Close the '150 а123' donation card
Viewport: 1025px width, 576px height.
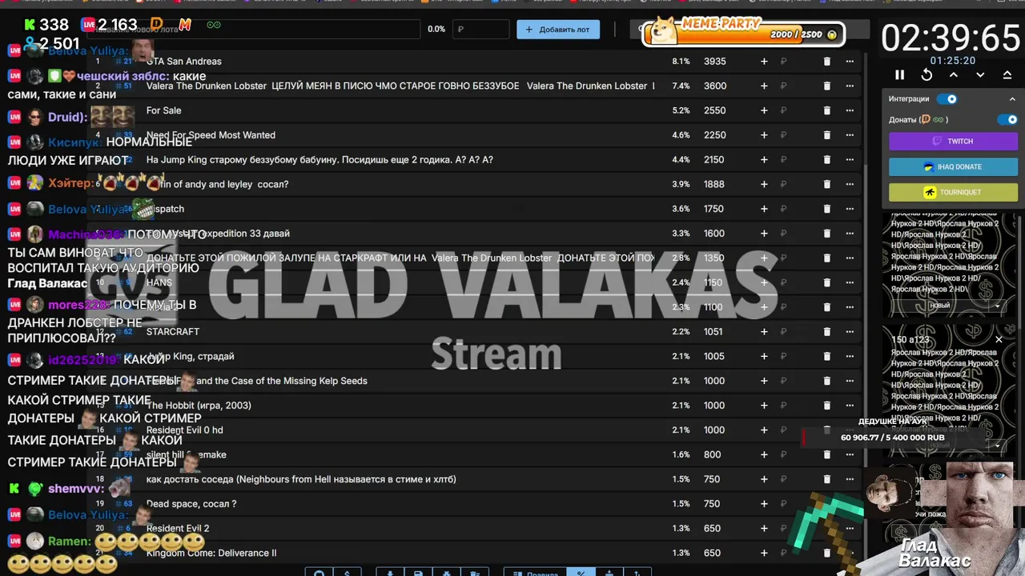[999, 339]
